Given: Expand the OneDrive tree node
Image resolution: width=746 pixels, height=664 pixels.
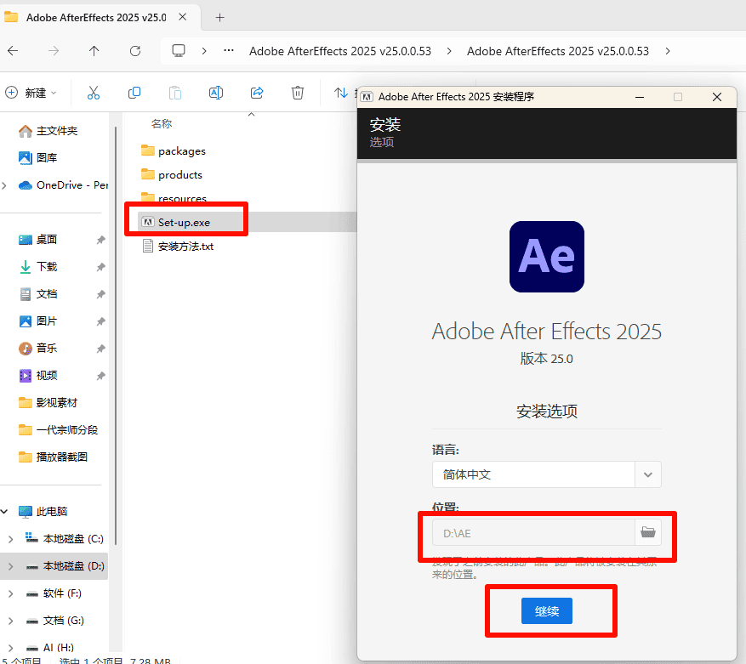Looking at the screenshot, I should 4,185.
